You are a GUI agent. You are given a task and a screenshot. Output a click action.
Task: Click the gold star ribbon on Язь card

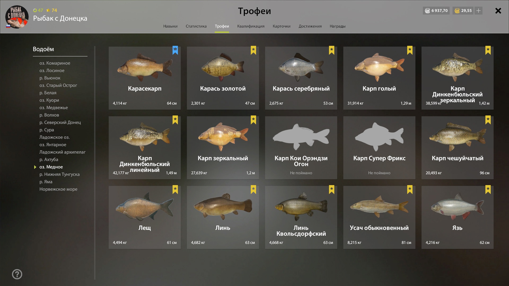coord(488,190)
